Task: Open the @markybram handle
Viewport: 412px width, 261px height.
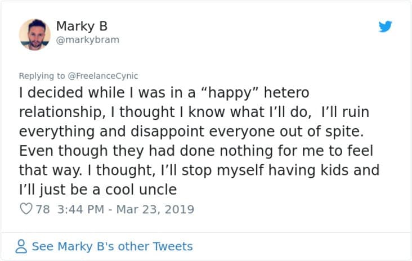Action: click(x=88, y=40)
